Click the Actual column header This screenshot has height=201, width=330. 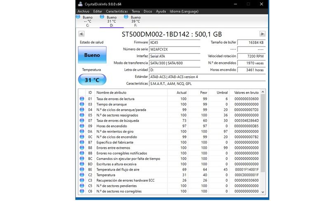tap(177, 93)
